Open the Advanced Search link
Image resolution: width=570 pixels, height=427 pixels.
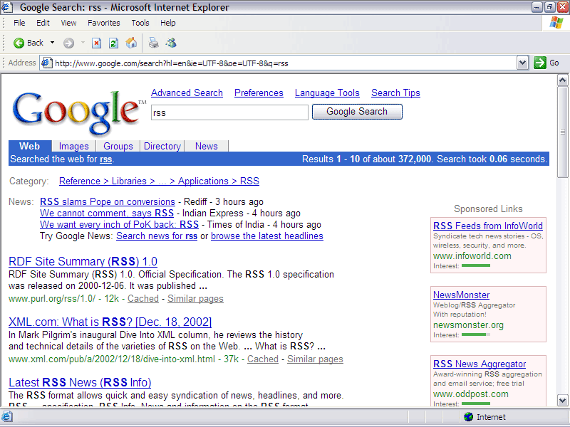pyautogui.click(x=187, y=93)
